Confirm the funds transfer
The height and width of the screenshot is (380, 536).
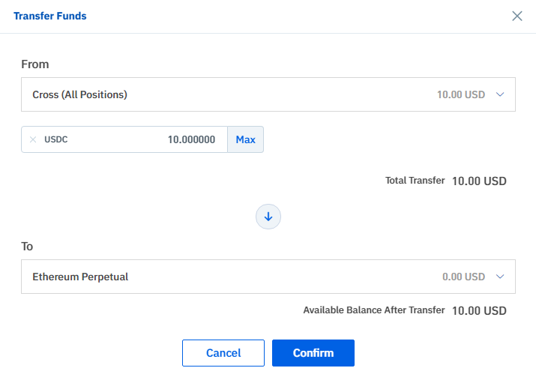[x=313, y=353]
